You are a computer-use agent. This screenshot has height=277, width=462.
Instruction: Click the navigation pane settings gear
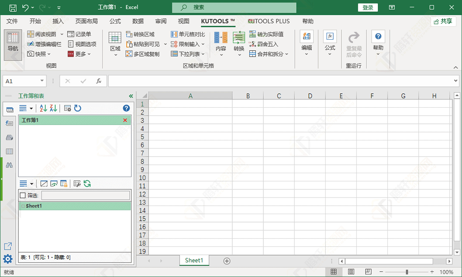click(x=8, y=259)
